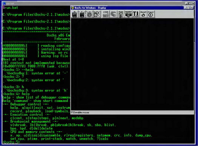198x146 pixels.
Task: Click the USER keyboard shortcut button
Action: (x=106, y=14)
